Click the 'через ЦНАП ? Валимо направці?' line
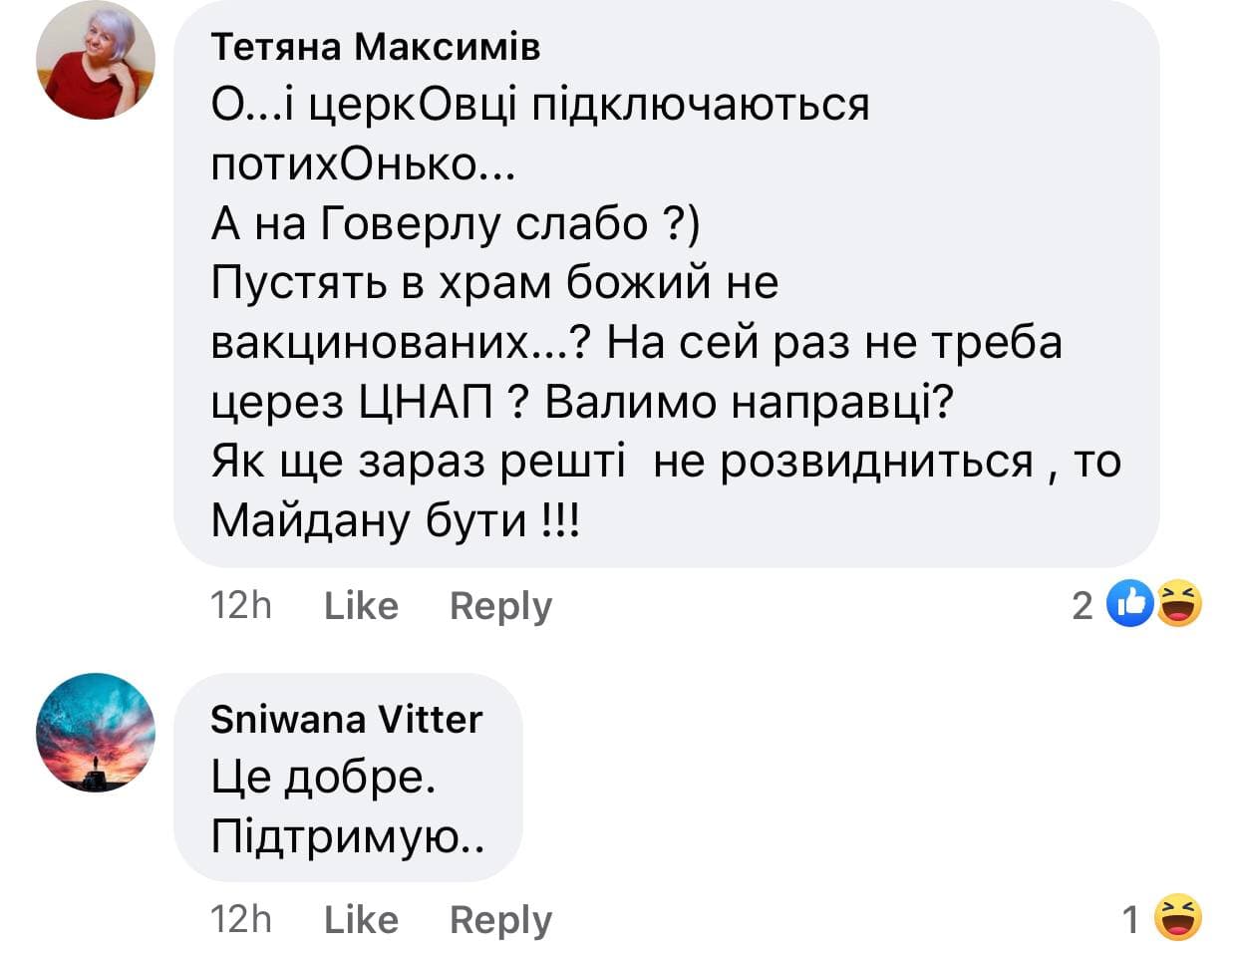This screenshot has height=955, width=1238. tap(582, 401)
